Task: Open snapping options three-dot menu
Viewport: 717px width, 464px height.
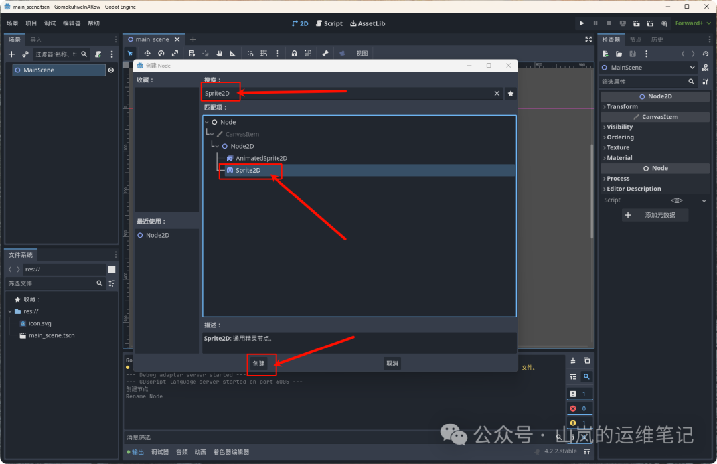Action: pos(277,54)
